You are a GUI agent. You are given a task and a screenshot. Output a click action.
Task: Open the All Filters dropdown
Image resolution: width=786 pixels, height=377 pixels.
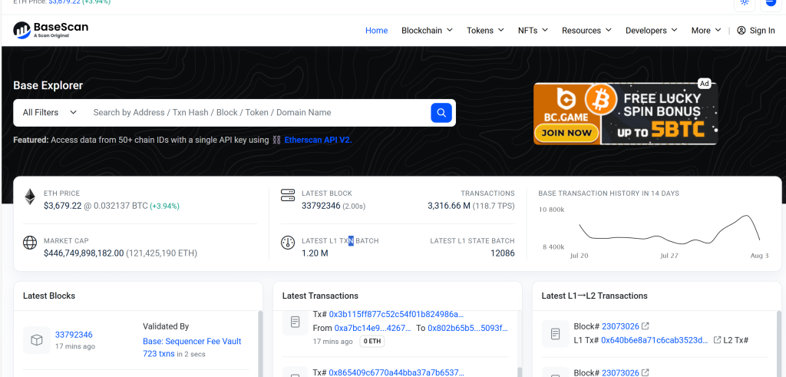(50, 113)
